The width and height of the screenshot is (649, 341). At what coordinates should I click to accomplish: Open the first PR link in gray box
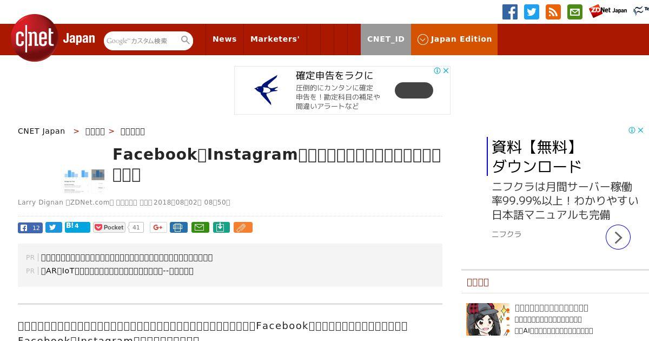[127, 258]
